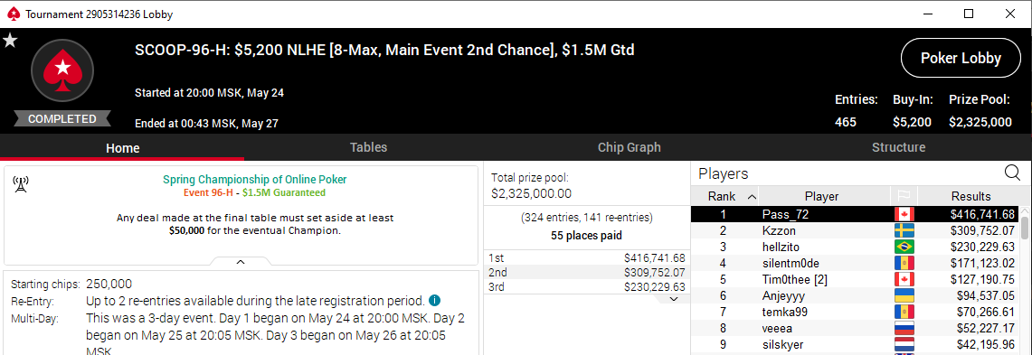Click the Player column header
Screen dimensions: 1032x355
(x=821, y=196)
